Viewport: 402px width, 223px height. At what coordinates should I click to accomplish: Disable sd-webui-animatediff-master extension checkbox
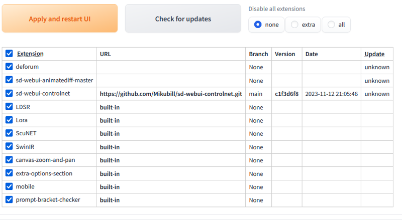(9, 80)
